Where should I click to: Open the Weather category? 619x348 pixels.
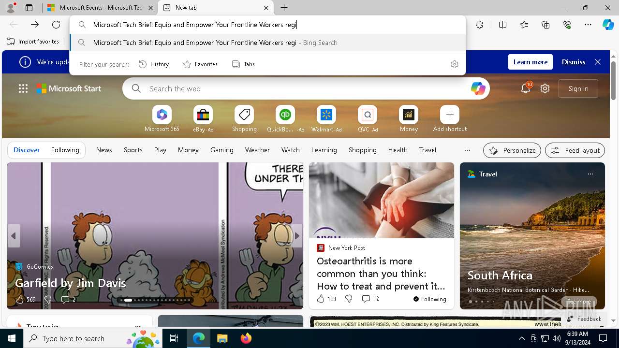257,150
